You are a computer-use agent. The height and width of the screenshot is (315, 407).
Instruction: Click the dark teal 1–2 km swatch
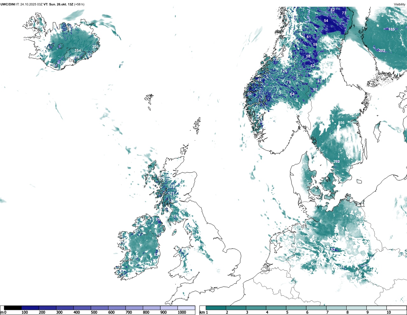pyautogui.click(x=216, y=308)
